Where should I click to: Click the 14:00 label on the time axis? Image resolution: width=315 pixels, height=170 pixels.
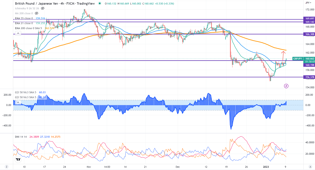tap(107, 167)
